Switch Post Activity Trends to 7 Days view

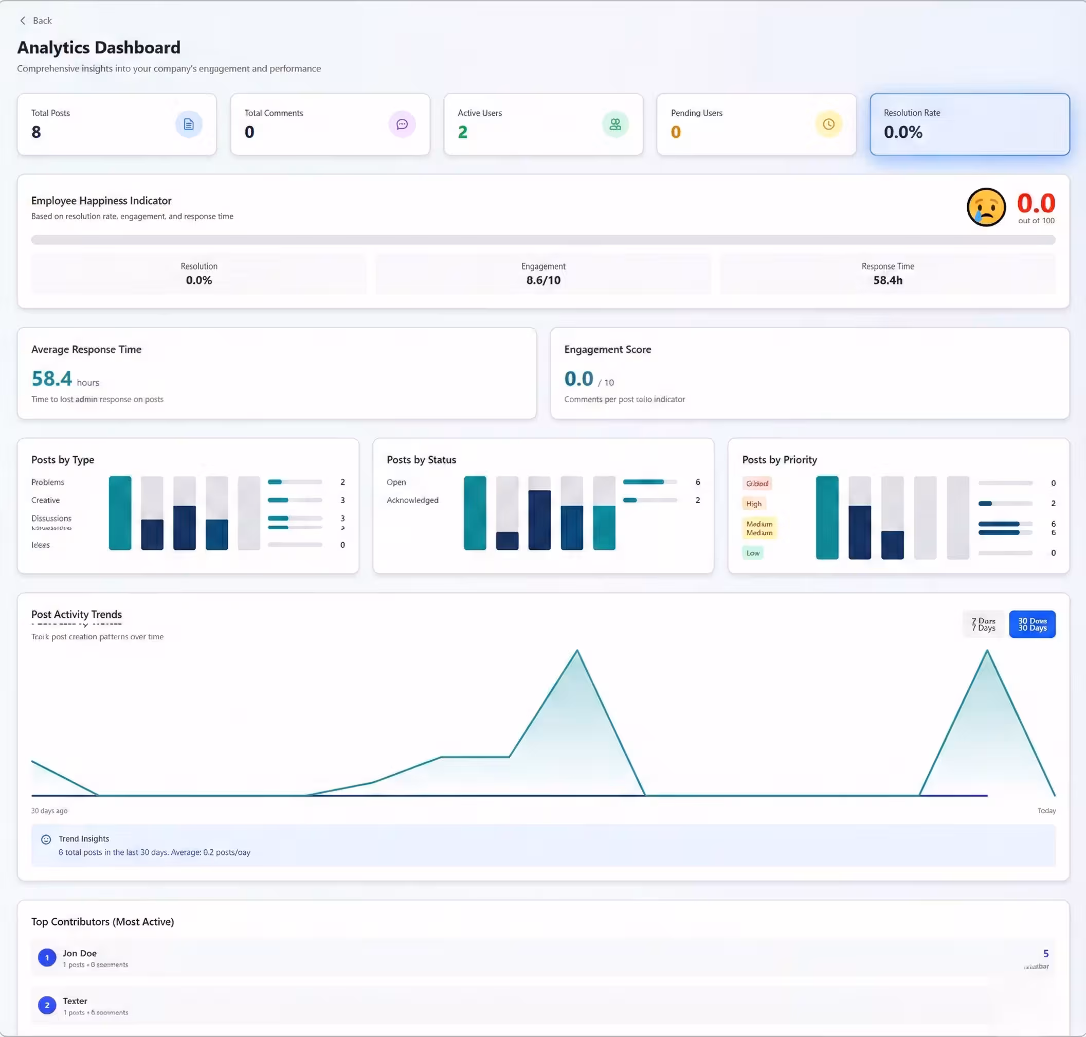[983, 623]
